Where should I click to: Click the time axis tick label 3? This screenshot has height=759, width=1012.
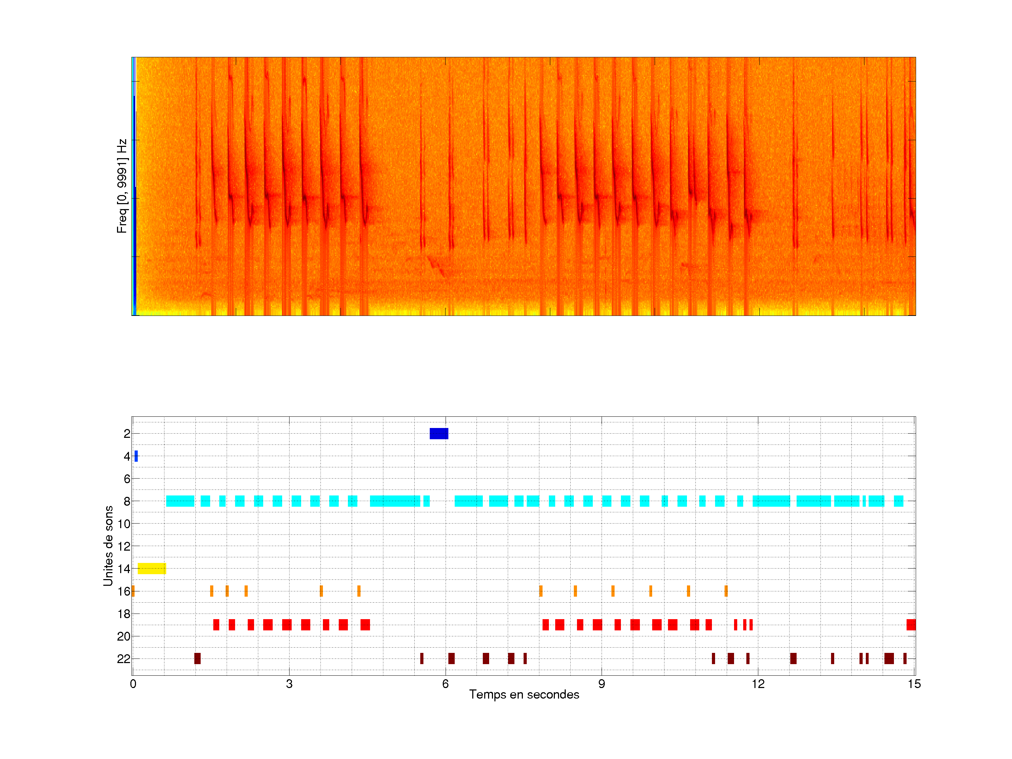[289, 684]
